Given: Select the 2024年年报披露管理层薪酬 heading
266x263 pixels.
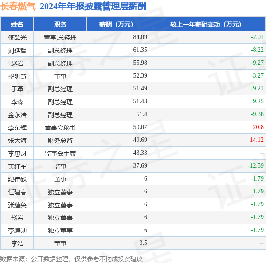Looking at the screenshot, I should (93, 7).
